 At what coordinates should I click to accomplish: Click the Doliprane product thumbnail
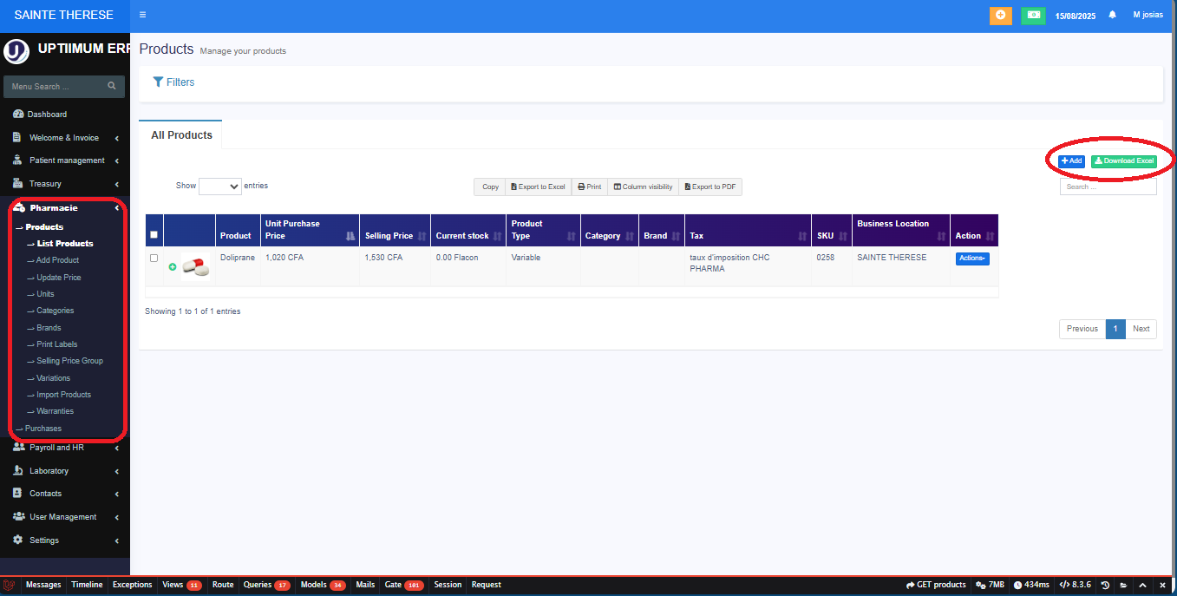196,267
